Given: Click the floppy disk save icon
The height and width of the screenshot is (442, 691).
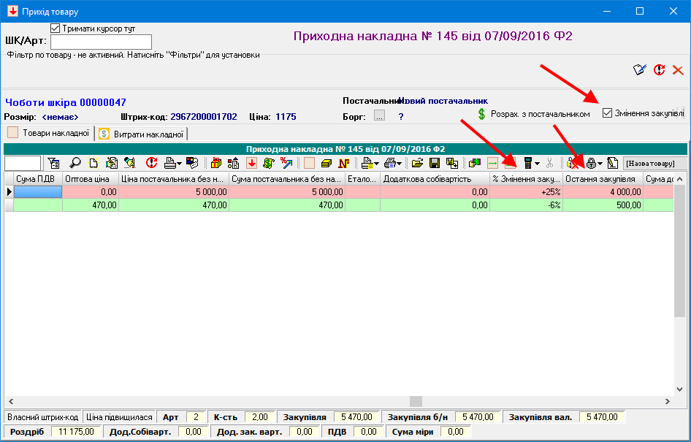Looking at the screenshot, I should pos(435,163).
